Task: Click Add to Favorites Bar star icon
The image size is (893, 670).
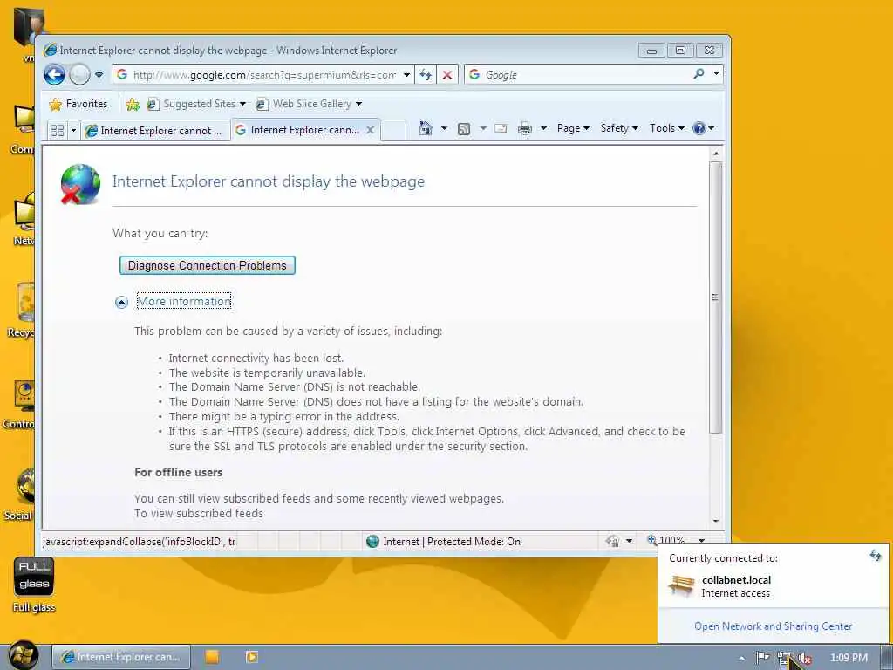Action: 133,104
